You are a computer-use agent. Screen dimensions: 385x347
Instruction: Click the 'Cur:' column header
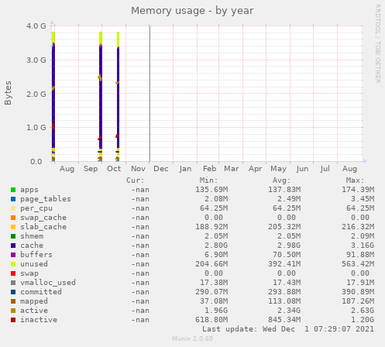tap(136, 180)
